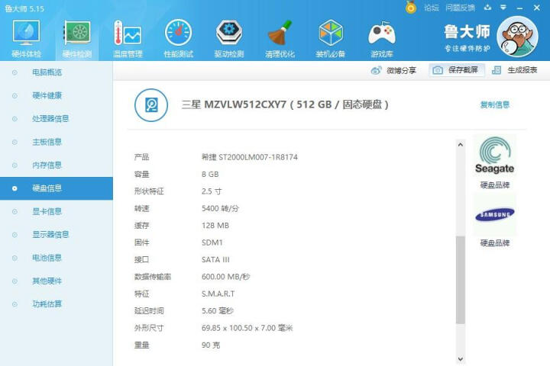Select 硬盘信息 in the sidebar
550x366 pixels.
click(57, 188)
